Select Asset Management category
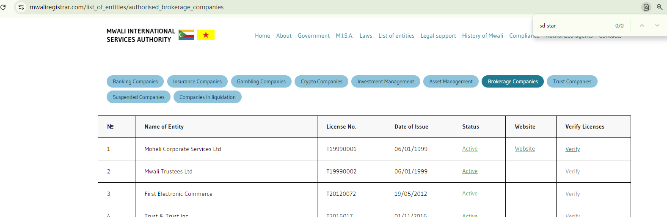Screen dimensions: 667x217 tap(451, 82)
